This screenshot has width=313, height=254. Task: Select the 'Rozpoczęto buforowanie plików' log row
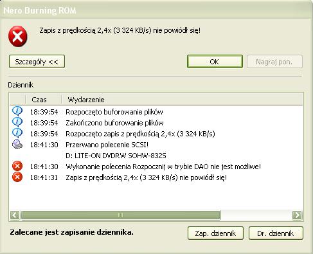[156, 112]
